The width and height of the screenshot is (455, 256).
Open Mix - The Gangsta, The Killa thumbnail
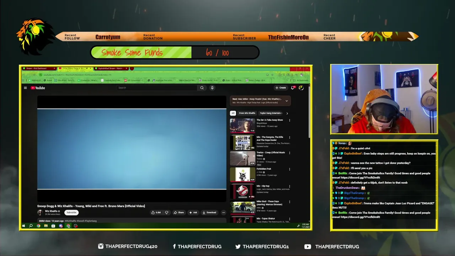coord(242,142)
